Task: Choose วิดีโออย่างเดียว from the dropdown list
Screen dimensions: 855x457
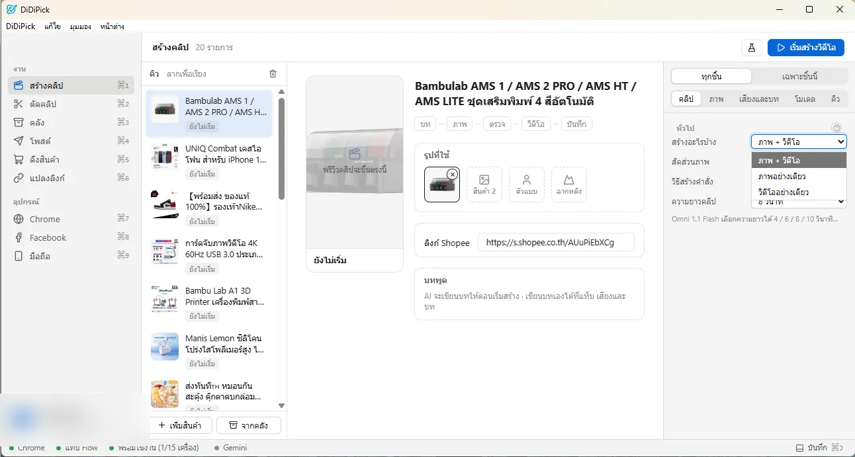Action: pyautogui.click(x=799, y=192)
